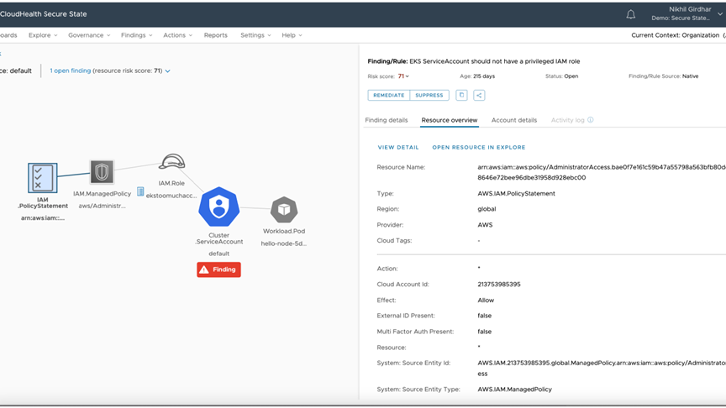Open View Detail link
726x408 pixels.
click(398, 147)
